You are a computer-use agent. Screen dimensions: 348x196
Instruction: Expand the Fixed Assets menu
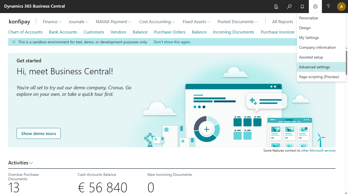click(196, 22)
